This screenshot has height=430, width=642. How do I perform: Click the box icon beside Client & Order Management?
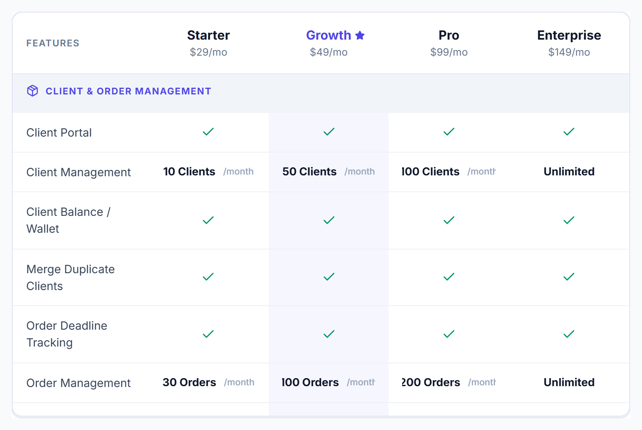coord(33,91)
